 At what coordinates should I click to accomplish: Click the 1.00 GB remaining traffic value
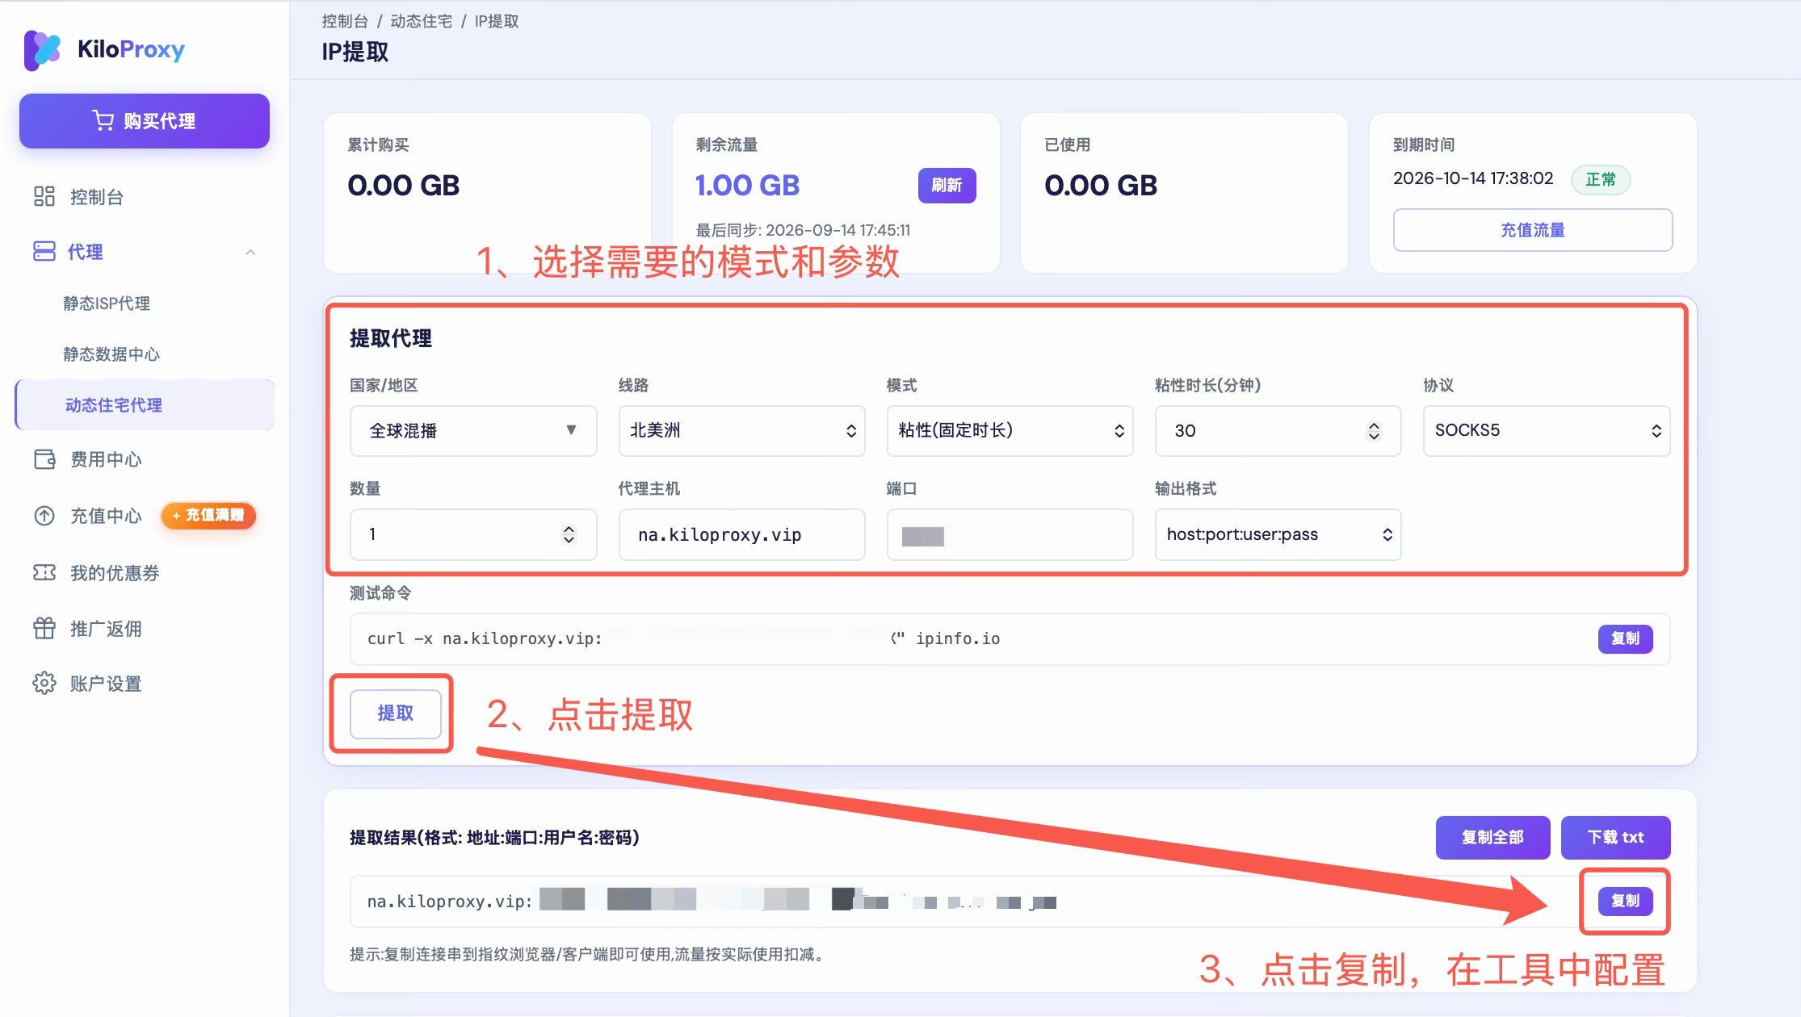click(747, 186)
